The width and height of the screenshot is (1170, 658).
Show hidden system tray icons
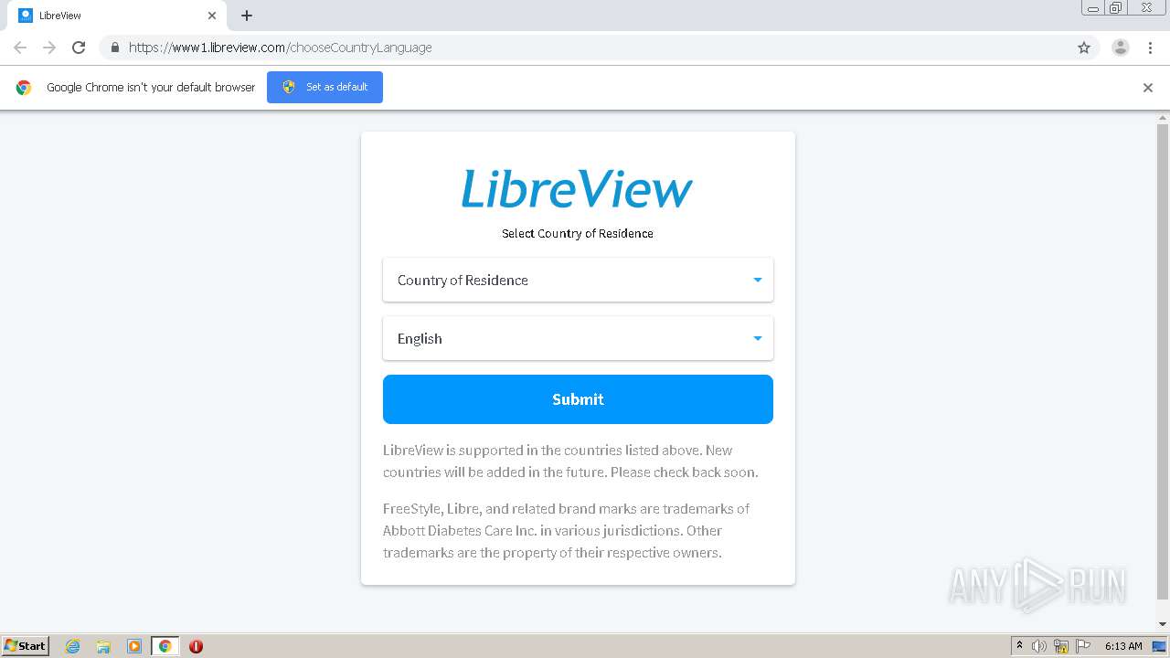[x=1019, y=646]
